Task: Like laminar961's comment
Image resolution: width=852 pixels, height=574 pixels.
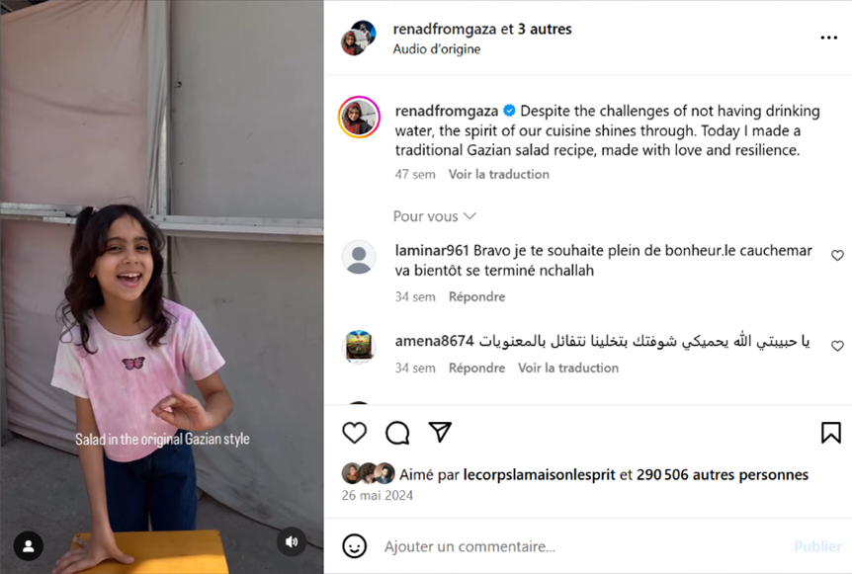Action: [837, 255]
